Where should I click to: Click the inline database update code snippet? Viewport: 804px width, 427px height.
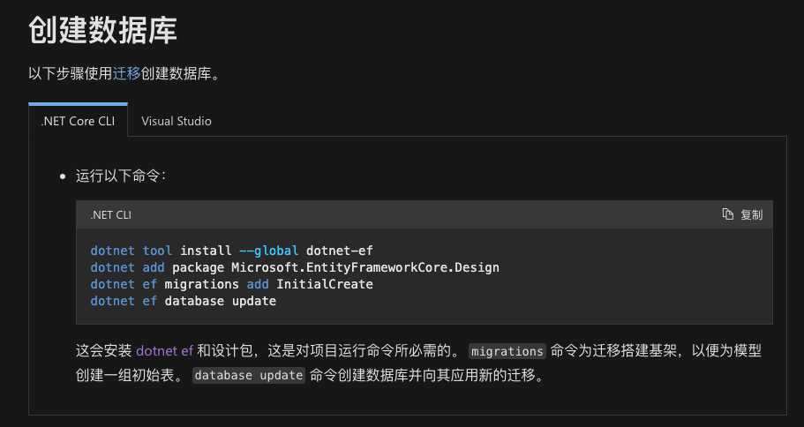pyautogui.click(x=249, y=376)
